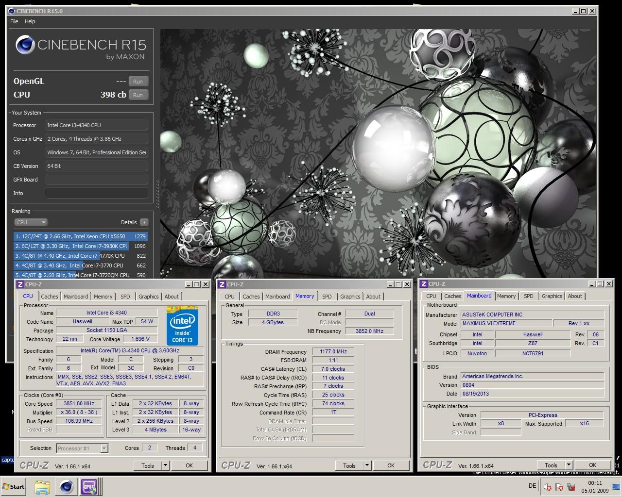Run the CPU benchmark
622x497 pixels.
(x=138, y=95)
